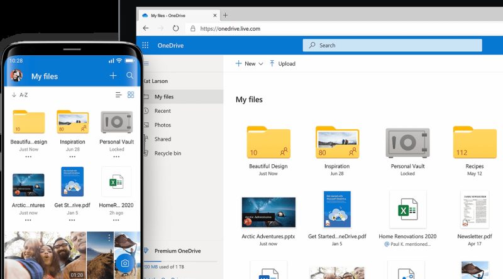Click the browser back arrow

click(x=146, y=28)
